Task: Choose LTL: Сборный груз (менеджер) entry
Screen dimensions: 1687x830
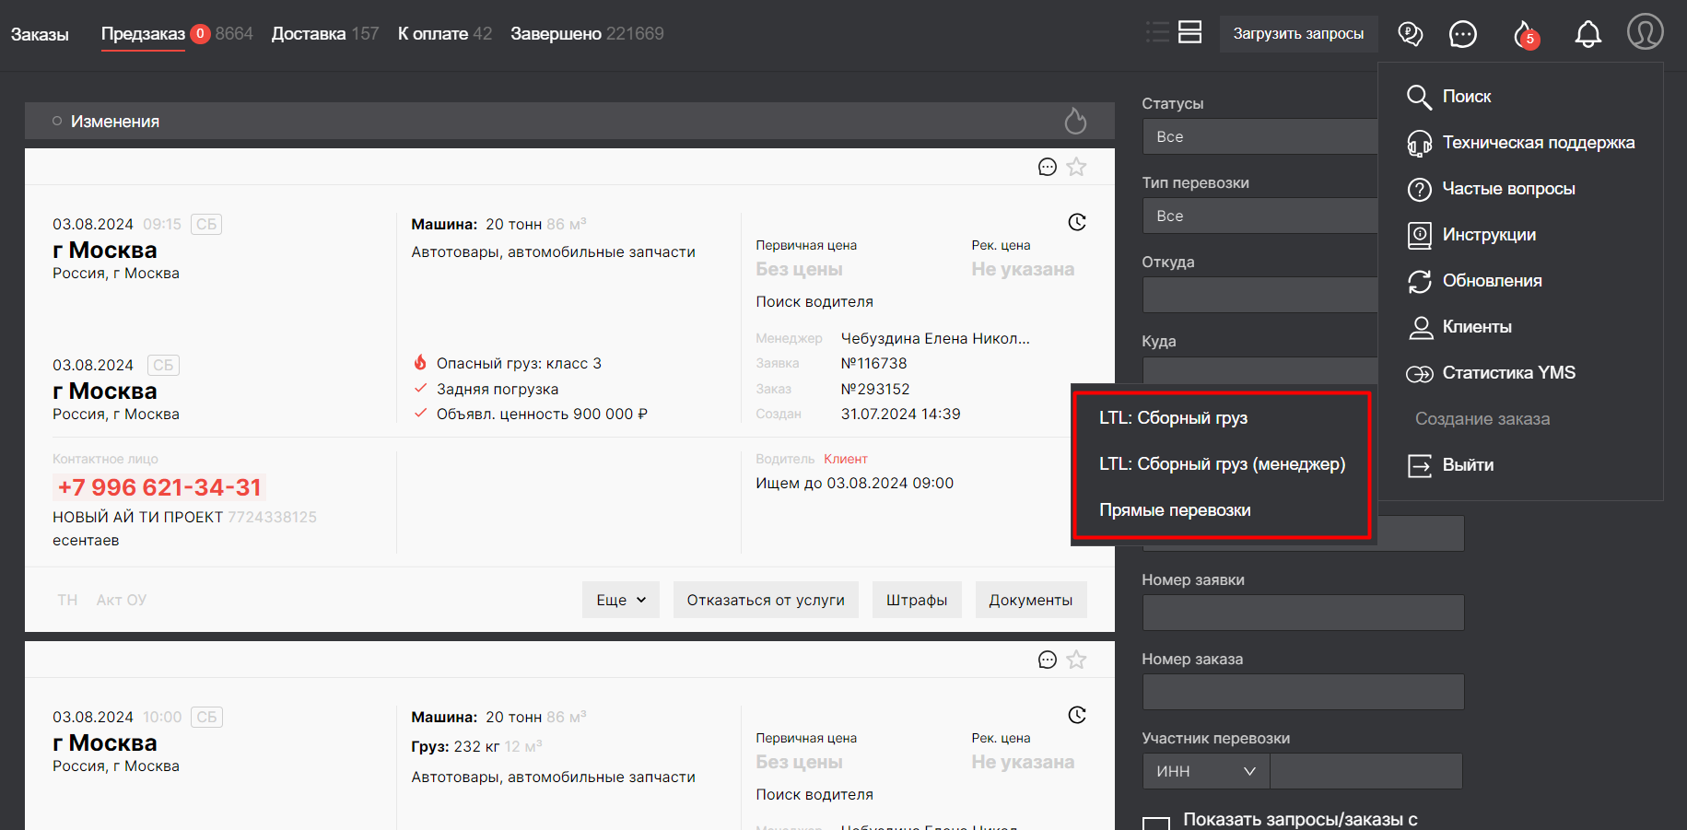Action: [x=1222, y=464]
